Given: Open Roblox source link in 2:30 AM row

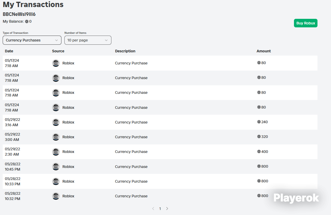Looking at the screenshot, I should pyautogui.click(x=68, y=152).
